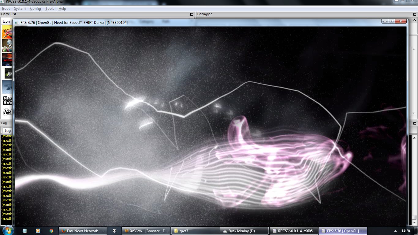This screenshot has height=235, width=418.
Task: Launch Chrome from the taskbar
Action: [x=51, y=231]
